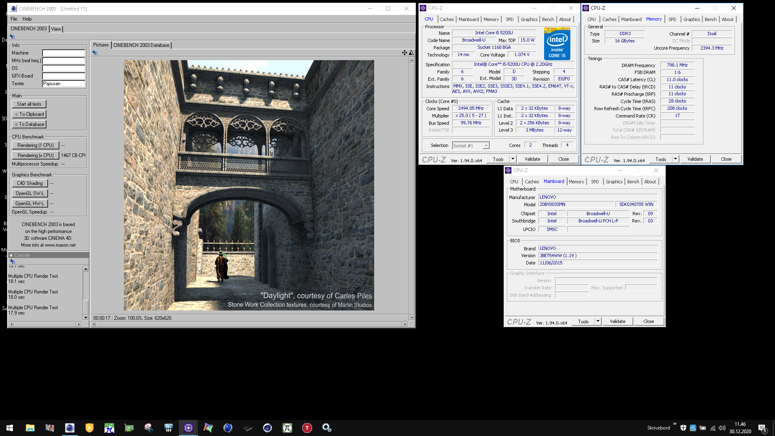Screen dimensions: 775x436
Task: Click the rendered Daylight image
Action: coord(249,185)
